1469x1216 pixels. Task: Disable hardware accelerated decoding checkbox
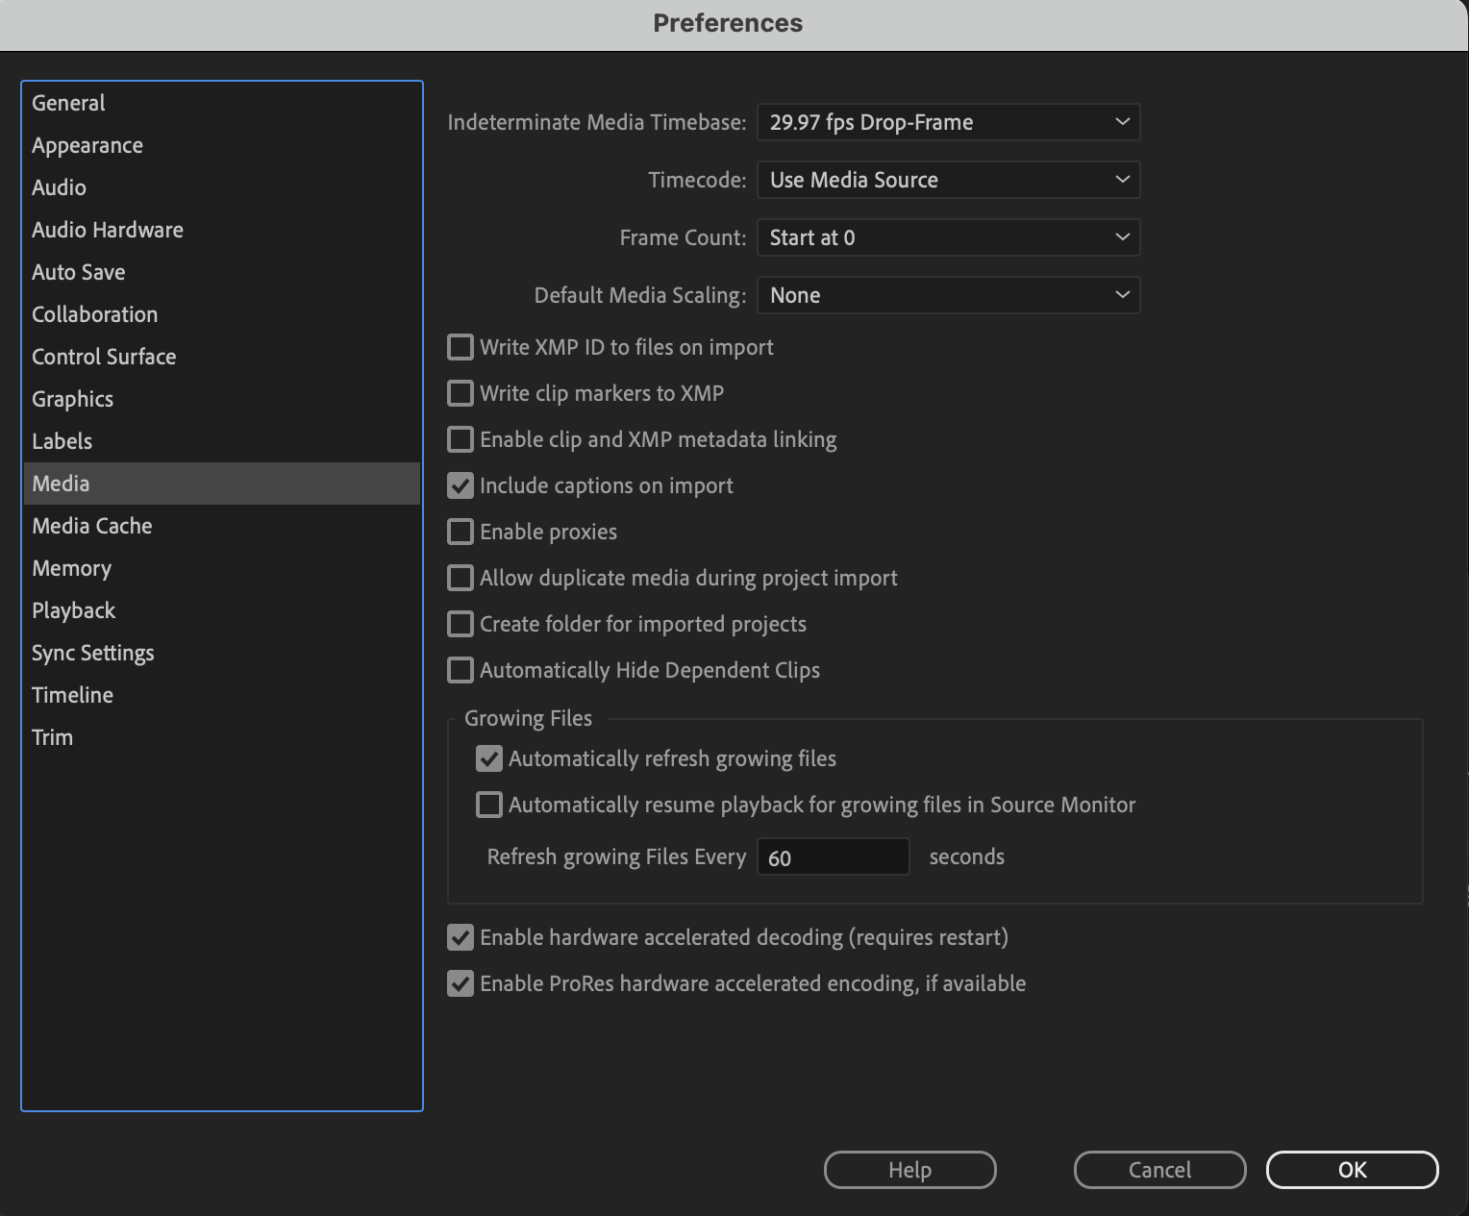(x=461, y=937)
